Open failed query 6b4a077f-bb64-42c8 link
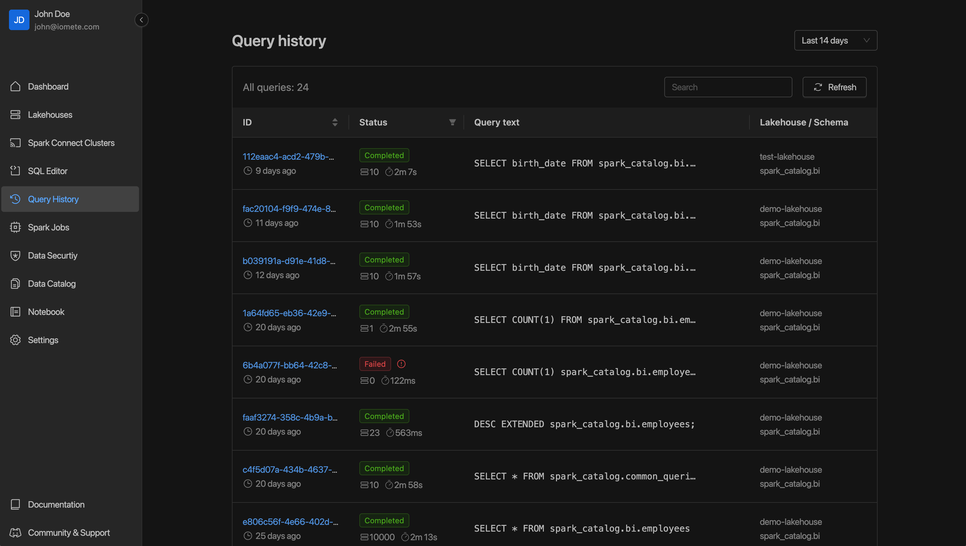 click(290, 365)
